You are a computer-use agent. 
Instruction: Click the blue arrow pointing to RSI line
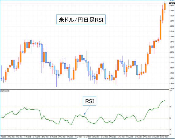[x=87, y=110]
